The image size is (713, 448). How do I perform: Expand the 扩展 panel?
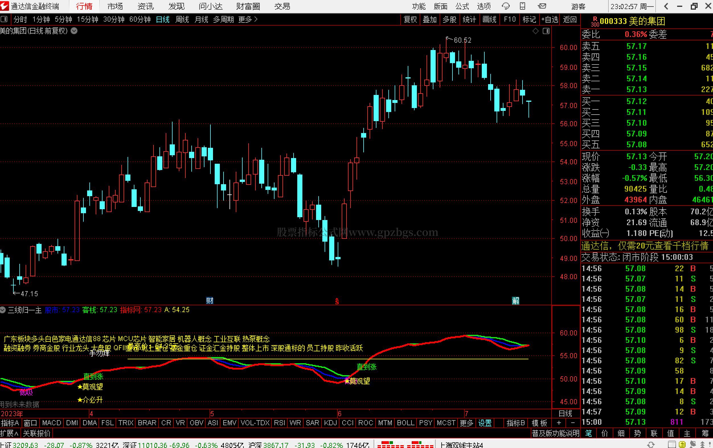(9, 433)
